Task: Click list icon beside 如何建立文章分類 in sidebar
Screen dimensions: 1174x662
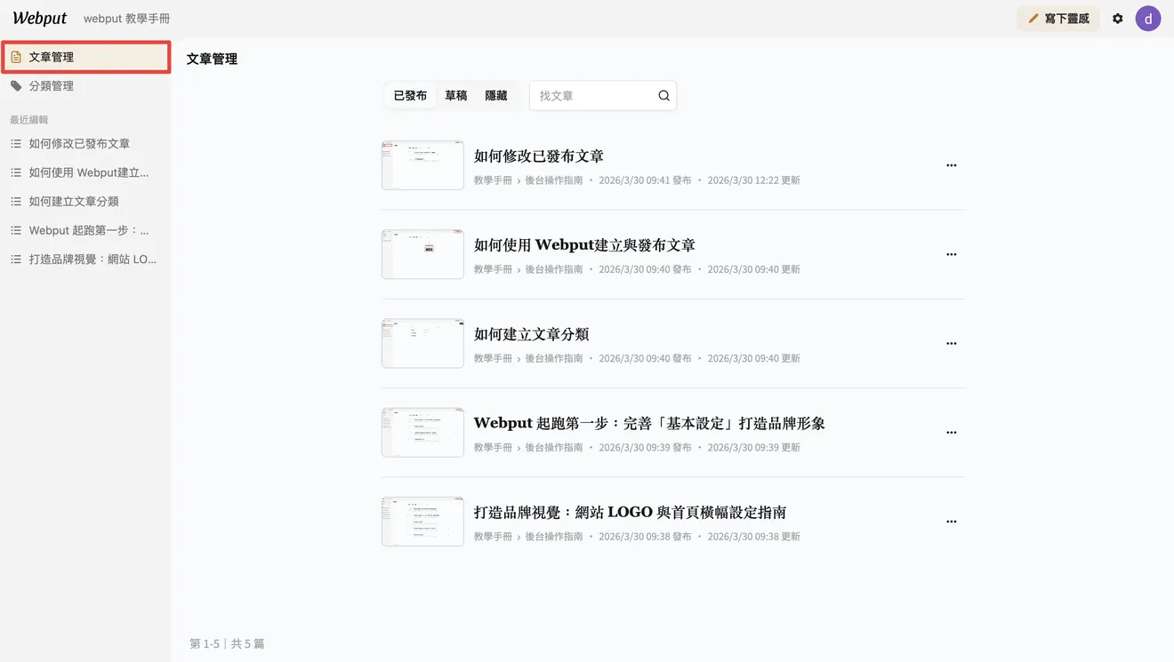Action: tap(16, 202)
